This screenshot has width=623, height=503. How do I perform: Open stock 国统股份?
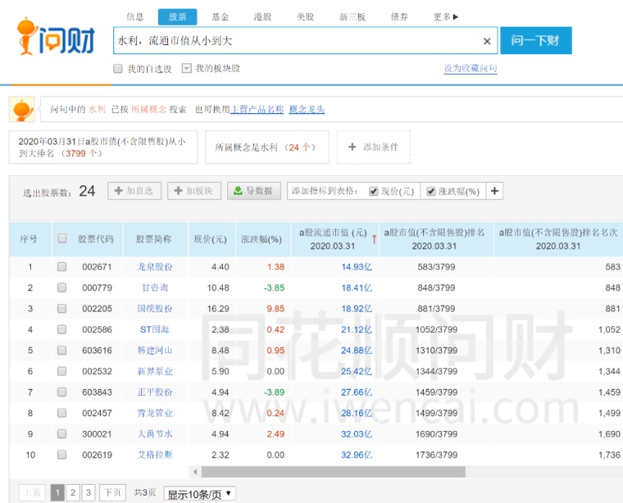pos(155,309)
